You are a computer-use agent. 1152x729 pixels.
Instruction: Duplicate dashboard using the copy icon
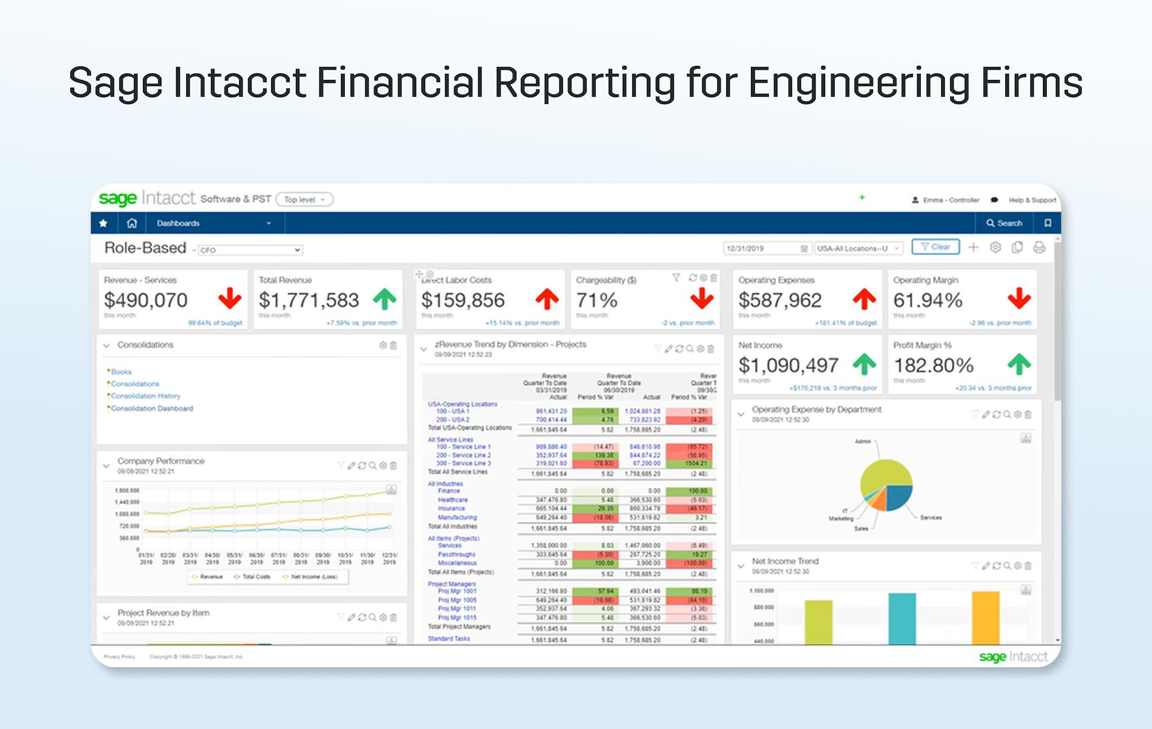(x=1017, y=247)
